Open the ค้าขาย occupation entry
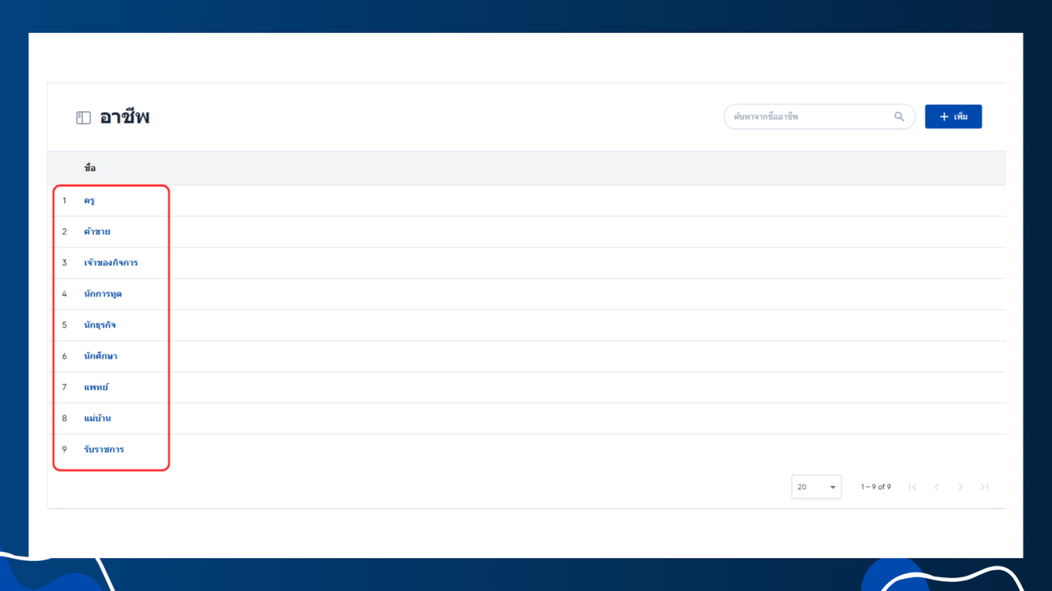 97,231
